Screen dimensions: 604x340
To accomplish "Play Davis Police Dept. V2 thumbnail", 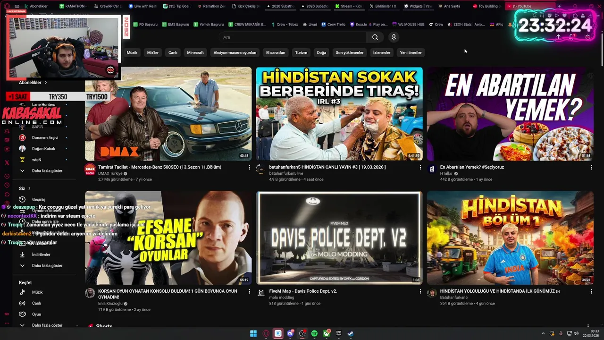I will (x=339, y=238).
